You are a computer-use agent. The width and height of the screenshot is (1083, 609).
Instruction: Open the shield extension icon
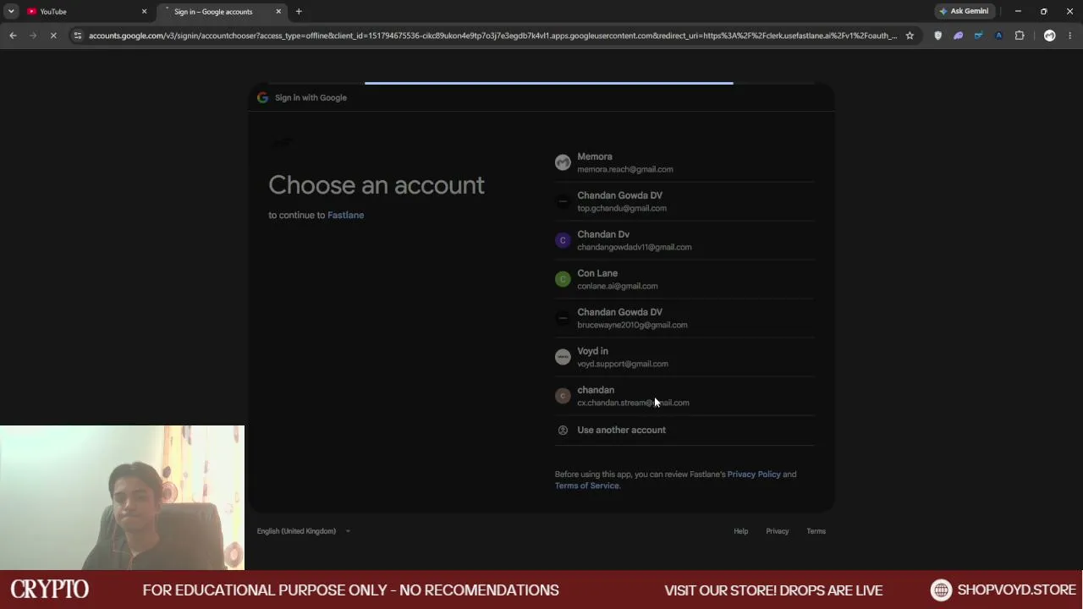[937, 36]
